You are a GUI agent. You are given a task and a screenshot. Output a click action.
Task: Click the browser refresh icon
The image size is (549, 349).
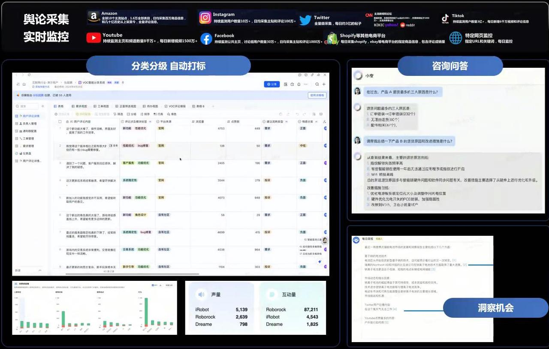29,75
